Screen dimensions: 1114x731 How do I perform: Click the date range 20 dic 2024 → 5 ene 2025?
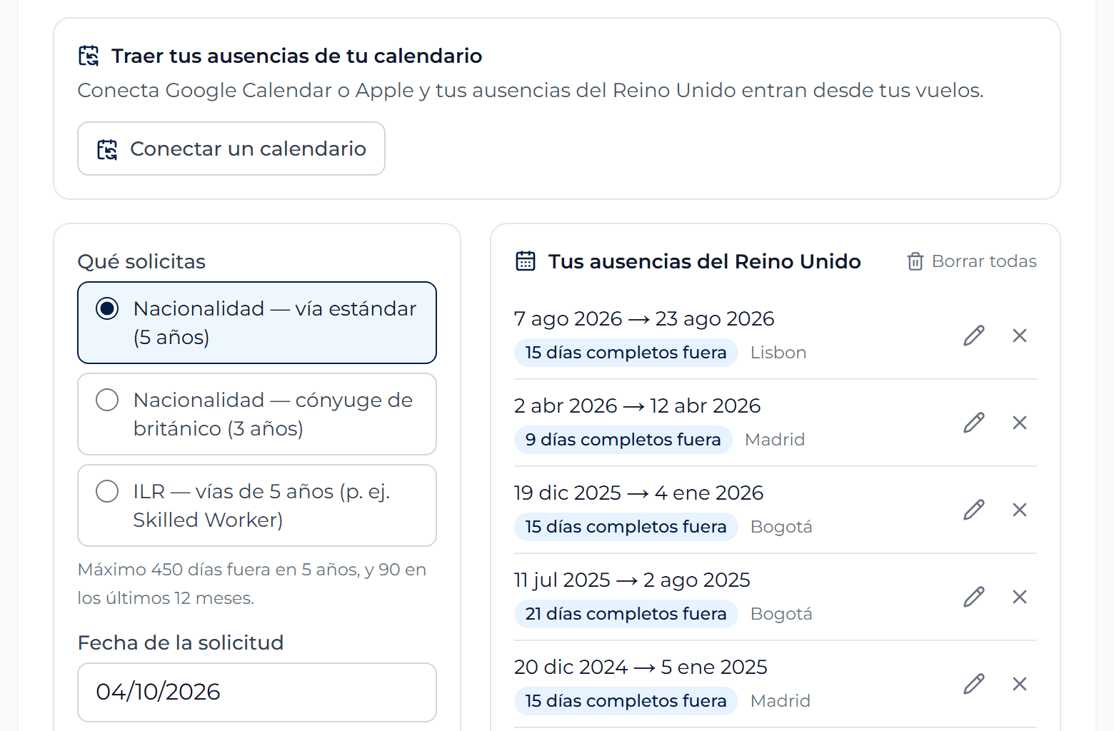pyautogui.click(x=641, y=667)
